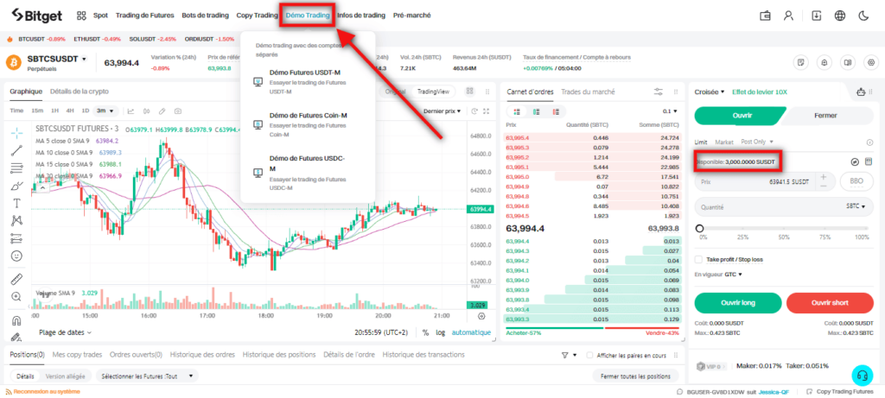Select the Market order type
This screenshot has height=398, width=885.
724,142
